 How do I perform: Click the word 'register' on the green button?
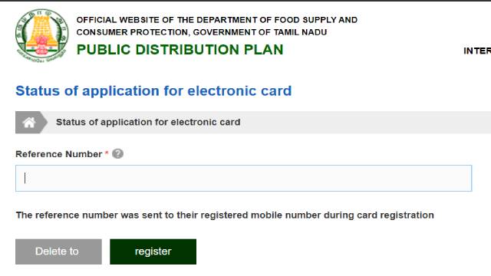click(153, 251)
